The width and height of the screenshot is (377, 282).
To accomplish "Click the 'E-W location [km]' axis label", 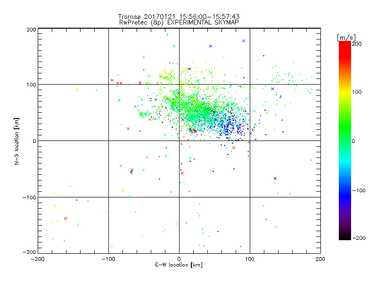I will pos(179,265).
